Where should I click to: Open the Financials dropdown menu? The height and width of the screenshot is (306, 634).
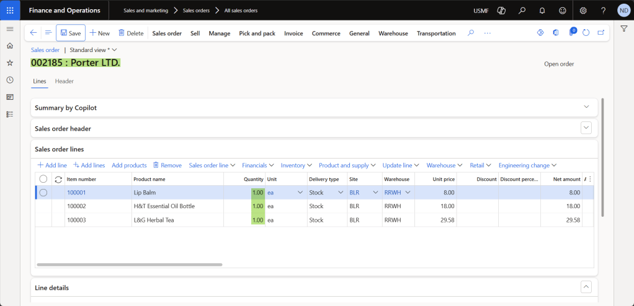pos(258,165)
